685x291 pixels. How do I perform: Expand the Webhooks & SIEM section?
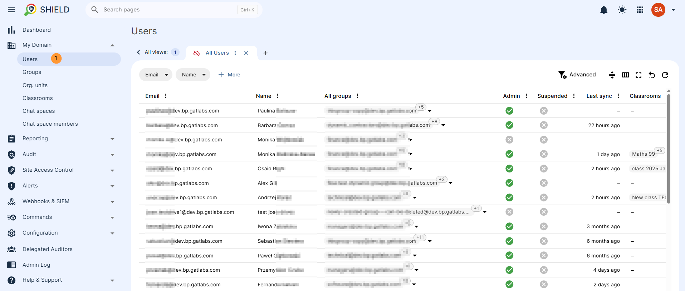[x=112, y=202]
